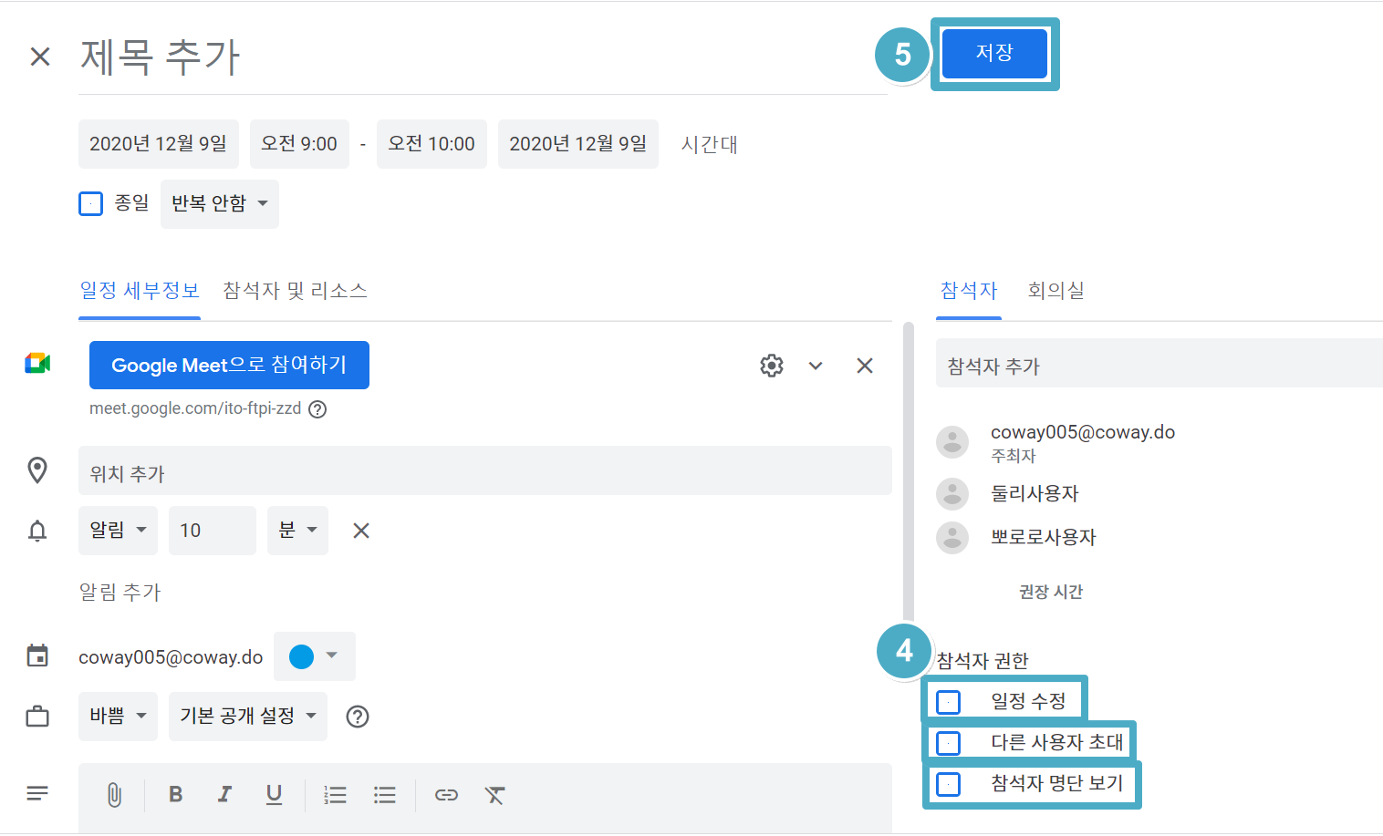Toggle bold formatting in description
The width and height of the screenshot is (1383, 836).
tap(176, 795)
